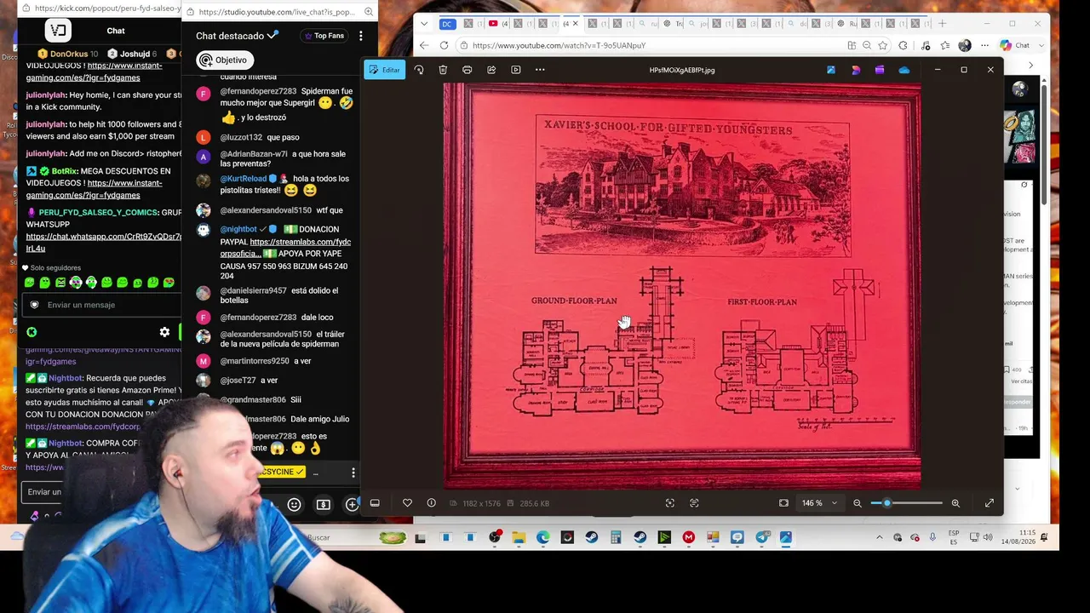1090x613 pixels.
Task: Switch to the DC tab in Edge
Action: coord(447,24)
